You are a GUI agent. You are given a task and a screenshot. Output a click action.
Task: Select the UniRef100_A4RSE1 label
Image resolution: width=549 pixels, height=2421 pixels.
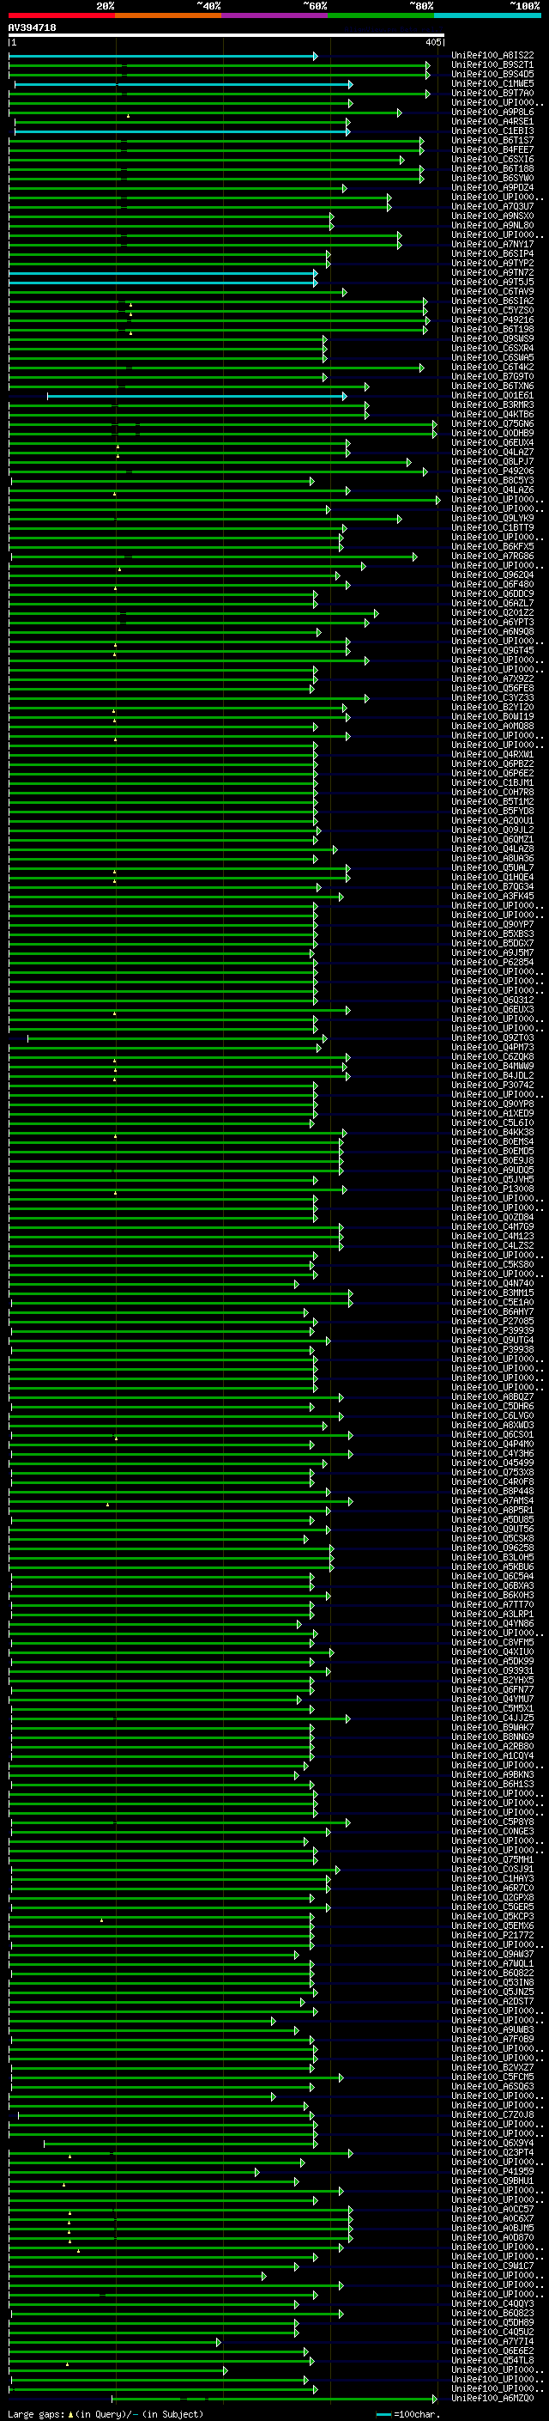(492, 121)
